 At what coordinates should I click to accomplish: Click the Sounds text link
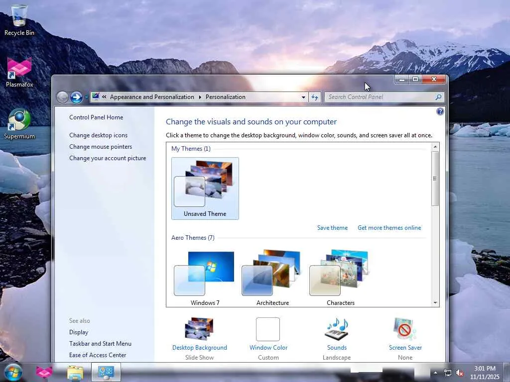click(337, 348)
